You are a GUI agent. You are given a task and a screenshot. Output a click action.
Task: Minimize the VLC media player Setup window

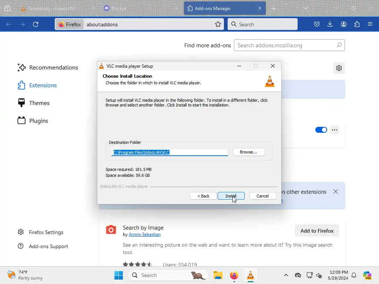click(x=239, y=66)
